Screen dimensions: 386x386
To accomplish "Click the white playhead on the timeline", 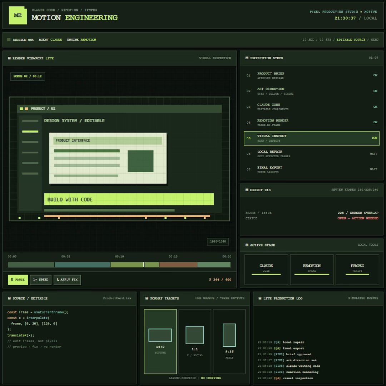I will [x=144, y=264].
